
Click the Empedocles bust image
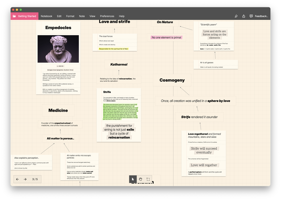pyautogui.click(x=58, y=49)
